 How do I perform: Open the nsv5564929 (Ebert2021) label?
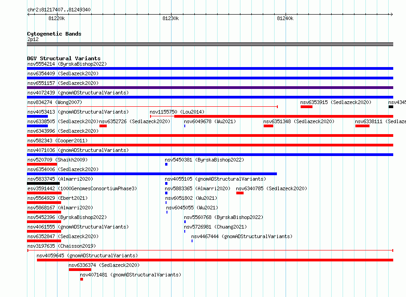(x=57, y=198)
